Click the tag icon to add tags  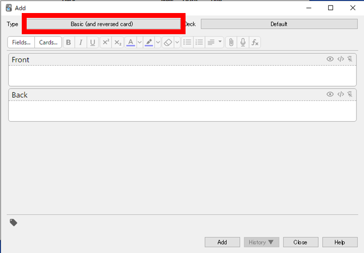(x=14, y=223)
